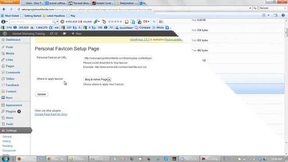Click the Alexa toolbar logo icon
This screenshot has height=162, width=288.
(3, 22)
